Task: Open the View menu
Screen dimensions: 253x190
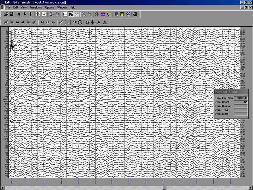Action: pyautogui.click(x=23, y=7)
